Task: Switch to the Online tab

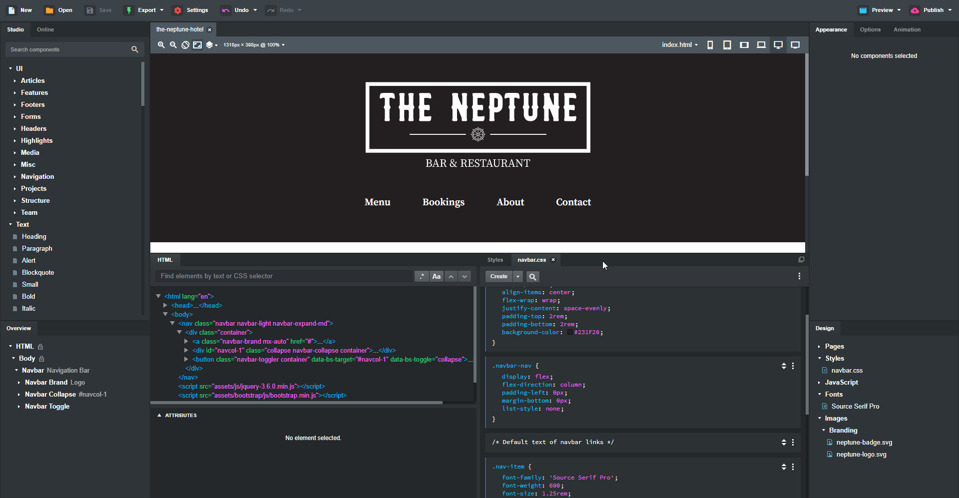Action: (45, 29)
